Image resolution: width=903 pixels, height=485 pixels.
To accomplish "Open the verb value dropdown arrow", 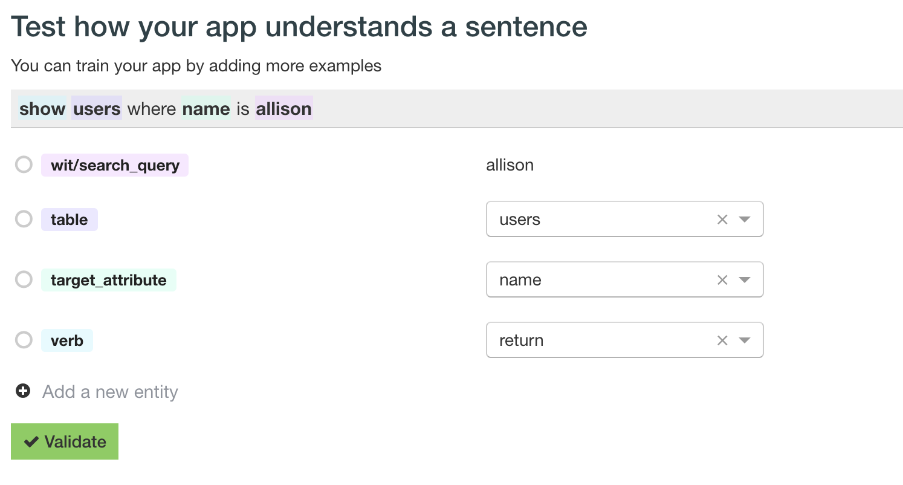I will 745,340.
